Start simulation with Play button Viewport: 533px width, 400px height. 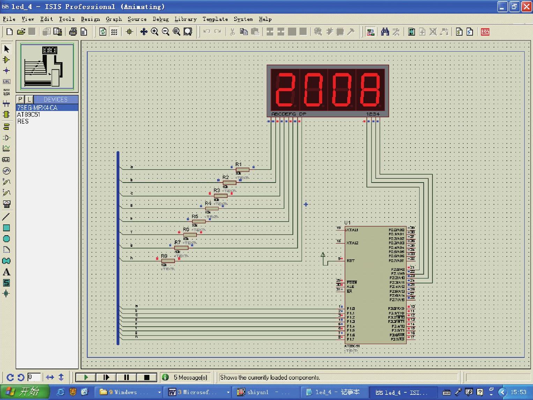pyautogui.click(x=86, y=377)
